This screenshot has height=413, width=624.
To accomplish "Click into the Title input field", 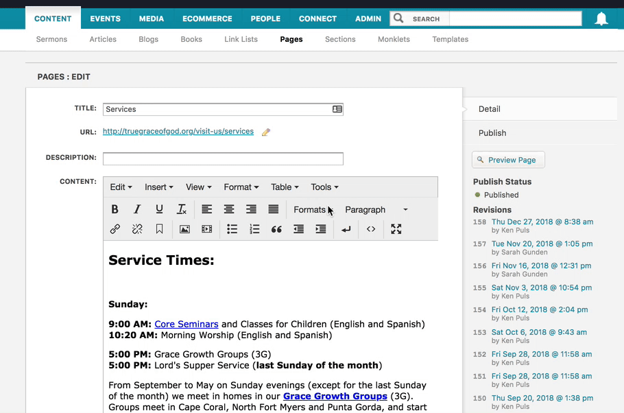I will [x=223, y=109].
